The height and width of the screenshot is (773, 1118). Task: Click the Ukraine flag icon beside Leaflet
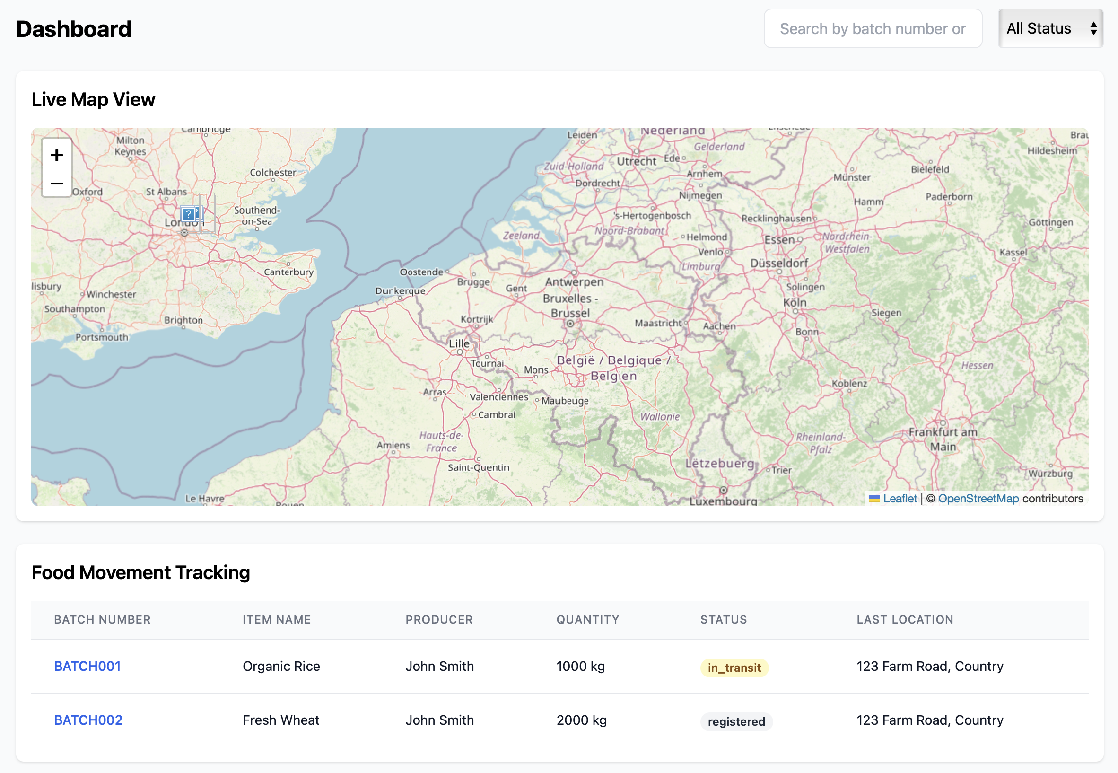click(x=874, y=499)
